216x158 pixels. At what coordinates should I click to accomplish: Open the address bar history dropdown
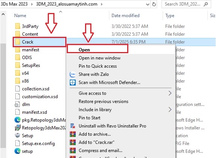click(x=147, y=4)
